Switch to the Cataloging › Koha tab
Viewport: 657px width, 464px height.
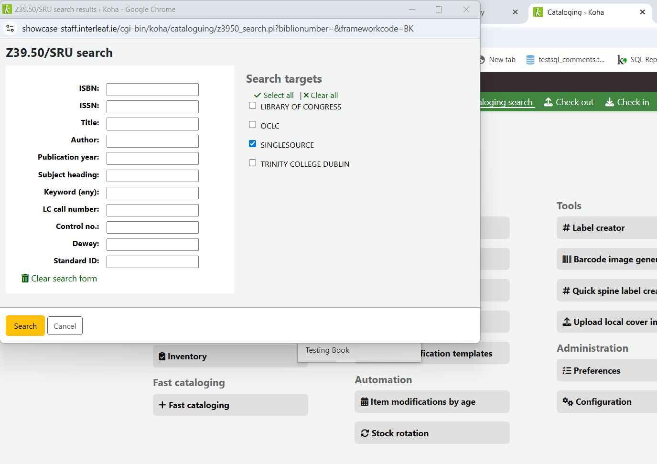575,12
